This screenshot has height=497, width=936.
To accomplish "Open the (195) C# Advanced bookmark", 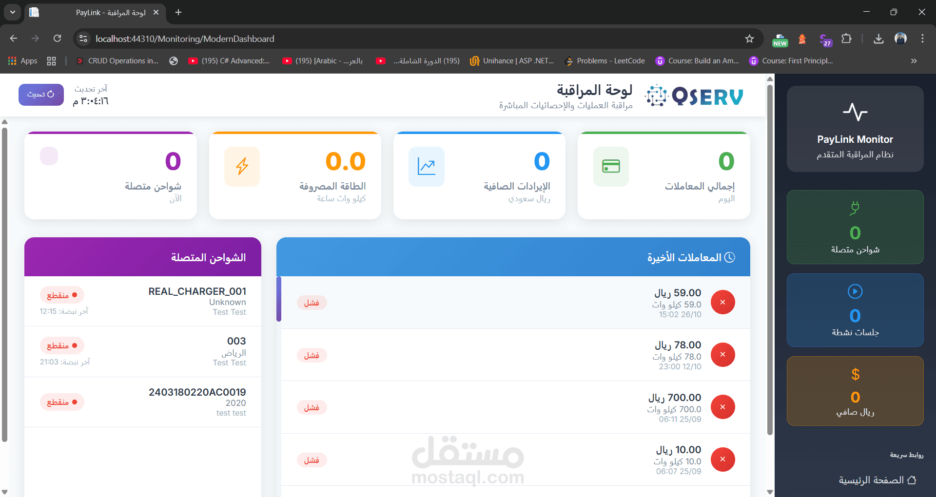I will tap(229, 61).
